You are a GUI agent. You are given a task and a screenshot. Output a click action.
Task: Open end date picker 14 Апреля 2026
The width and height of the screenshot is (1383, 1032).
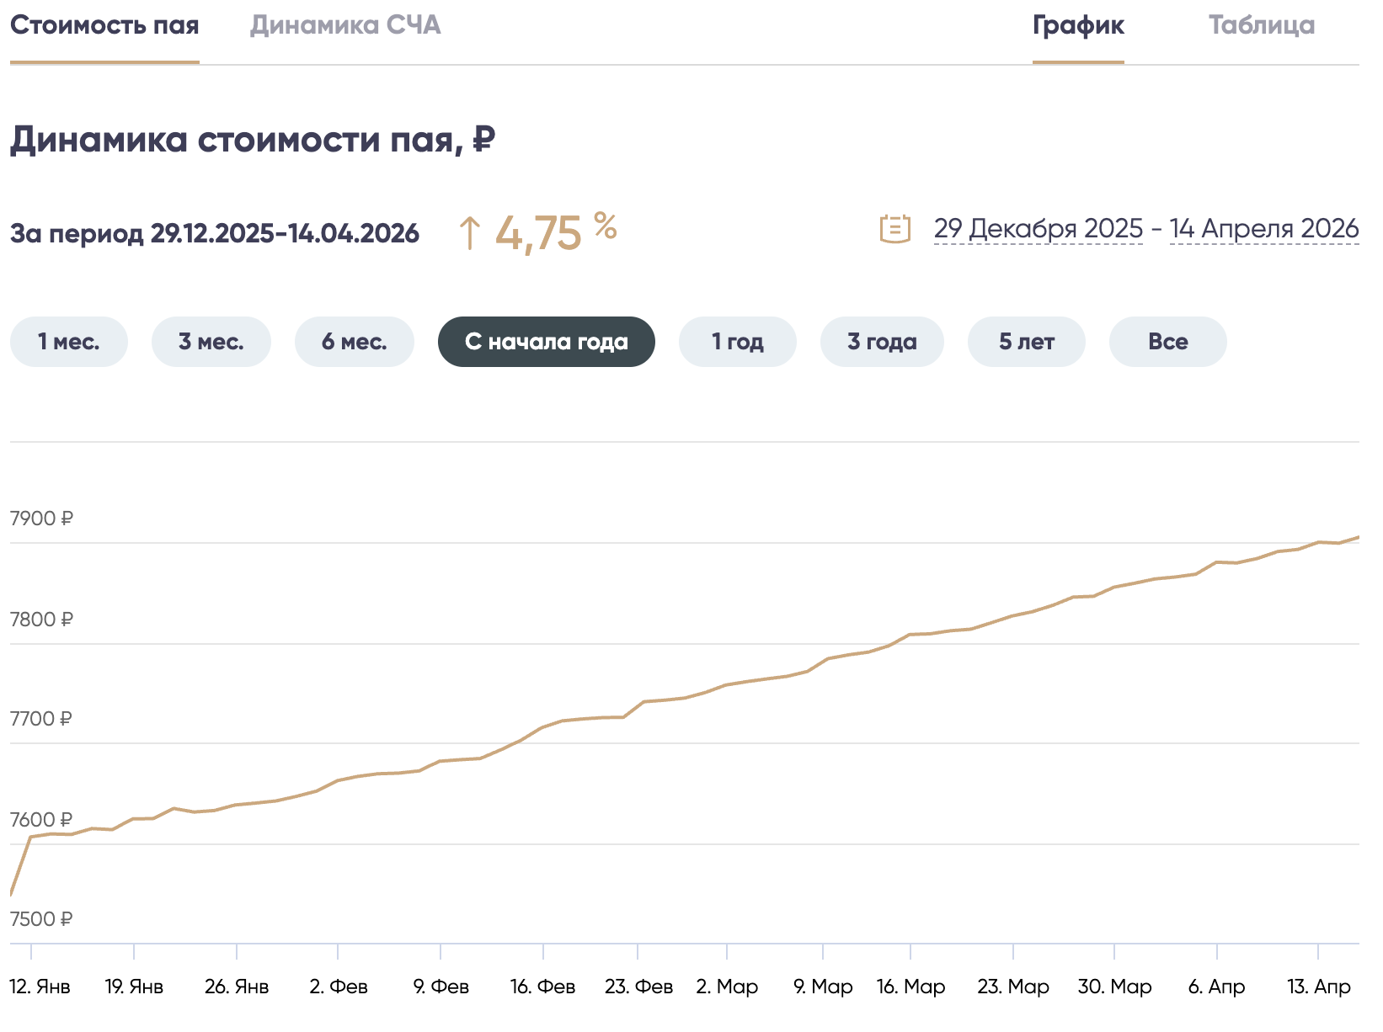(x=1263, y=229)
